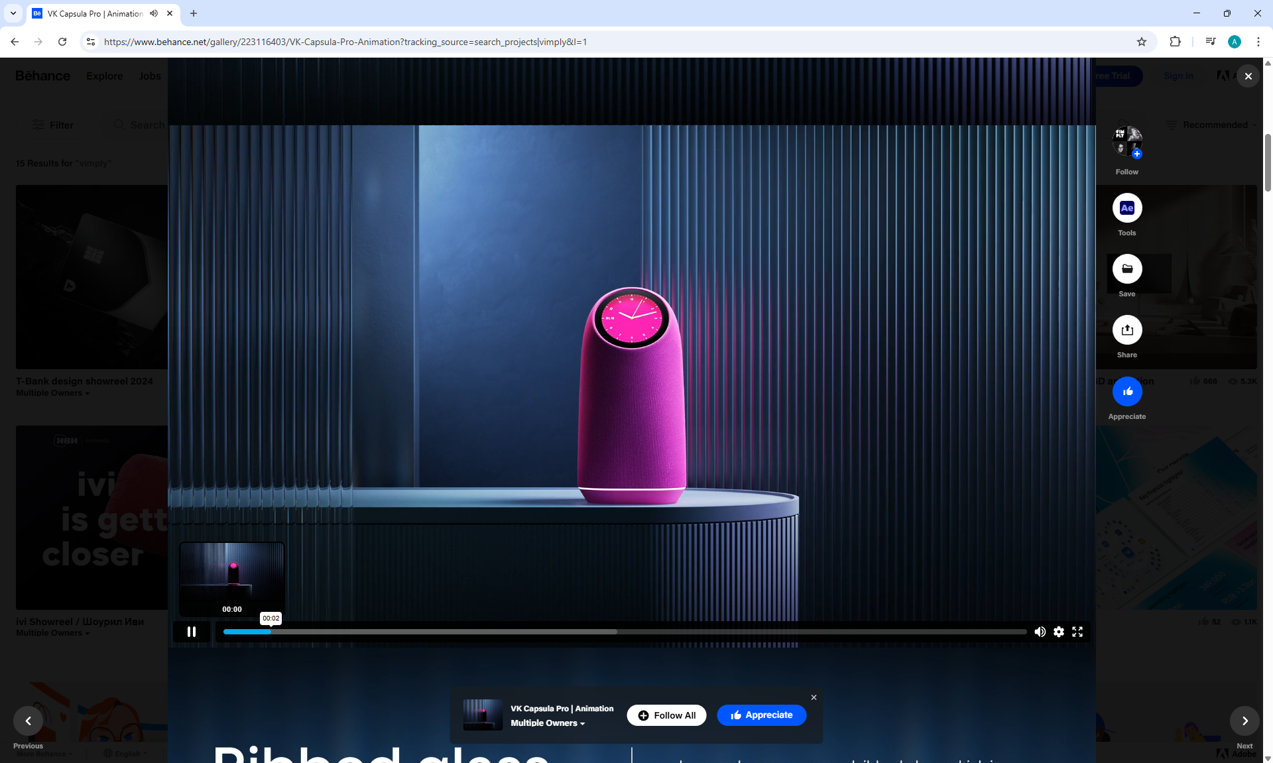
Task: Appreciate using the sidebar thumbs-up
Action: [1126, 392]
